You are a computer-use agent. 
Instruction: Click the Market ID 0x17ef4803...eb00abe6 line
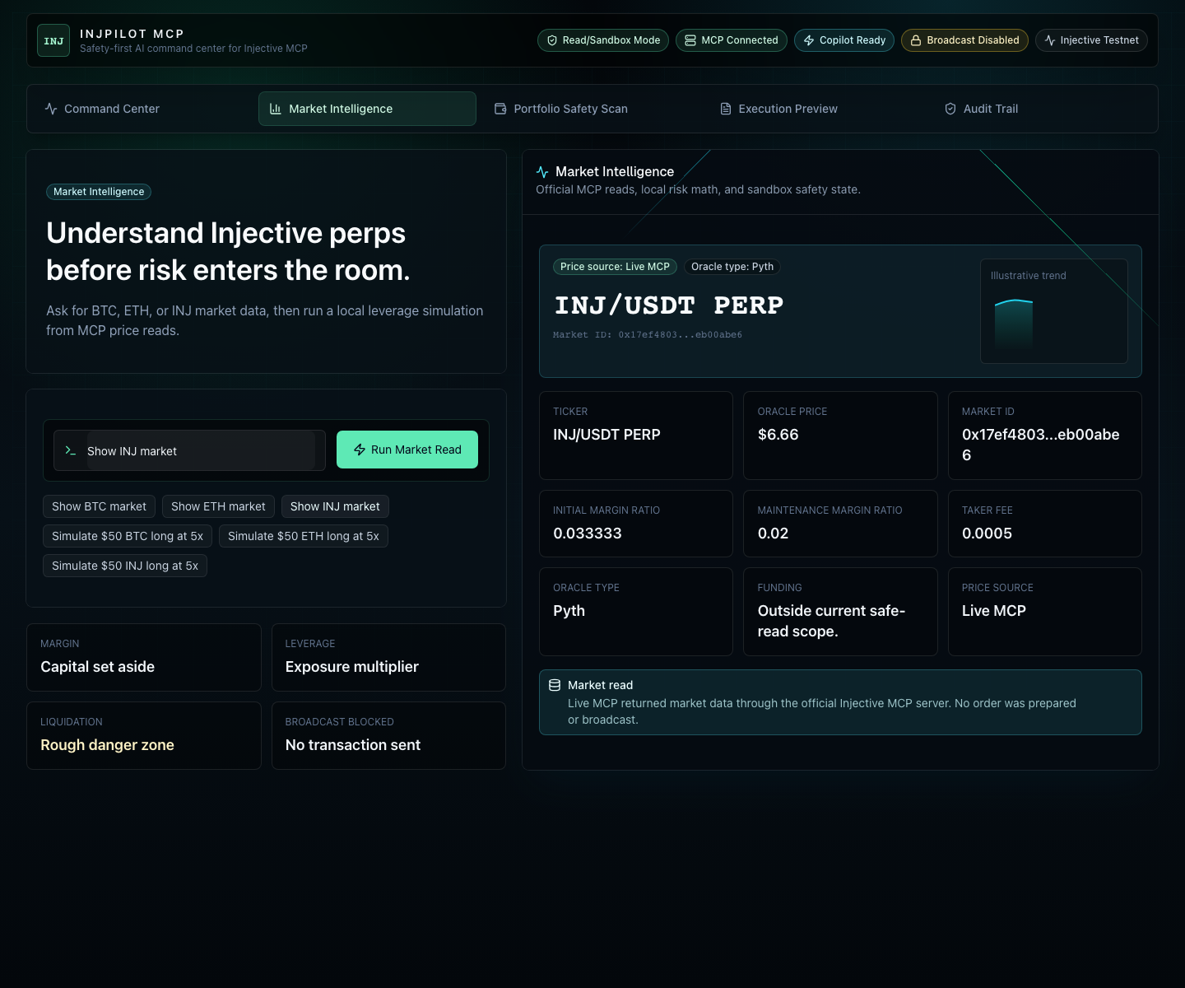pos(648,335)
